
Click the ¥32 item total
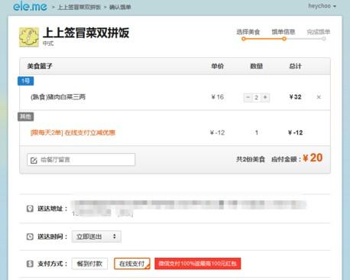point(295,97)
